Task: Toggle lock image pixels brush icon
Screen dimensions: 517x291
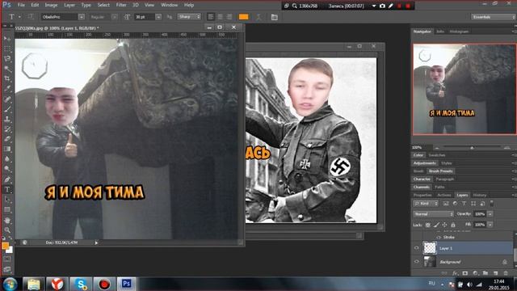Action: (x=436, y=225)
